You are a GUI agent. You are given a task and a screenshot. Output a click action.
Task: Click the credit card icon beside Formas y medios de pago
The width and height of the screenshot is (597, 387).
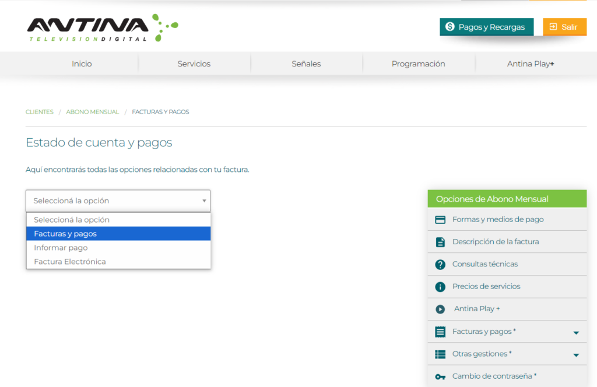[x=440, y=220]
